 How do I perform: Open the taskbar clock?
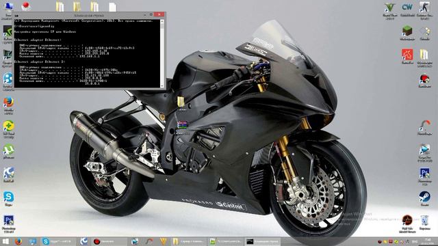pyautogui.click(x=428, y=241)
